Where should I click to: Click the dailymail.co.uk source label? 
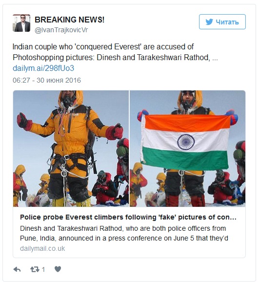click(x=42, y=248)
